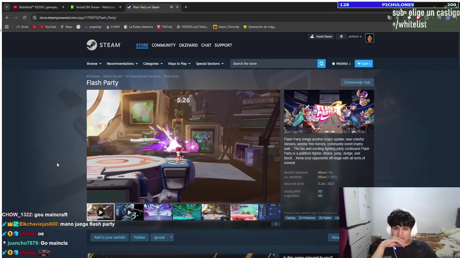The height and width of the screenshot is (258, 460).
Task: Open the VISIONS.mp3 bookmark
Action: [192, 27]
